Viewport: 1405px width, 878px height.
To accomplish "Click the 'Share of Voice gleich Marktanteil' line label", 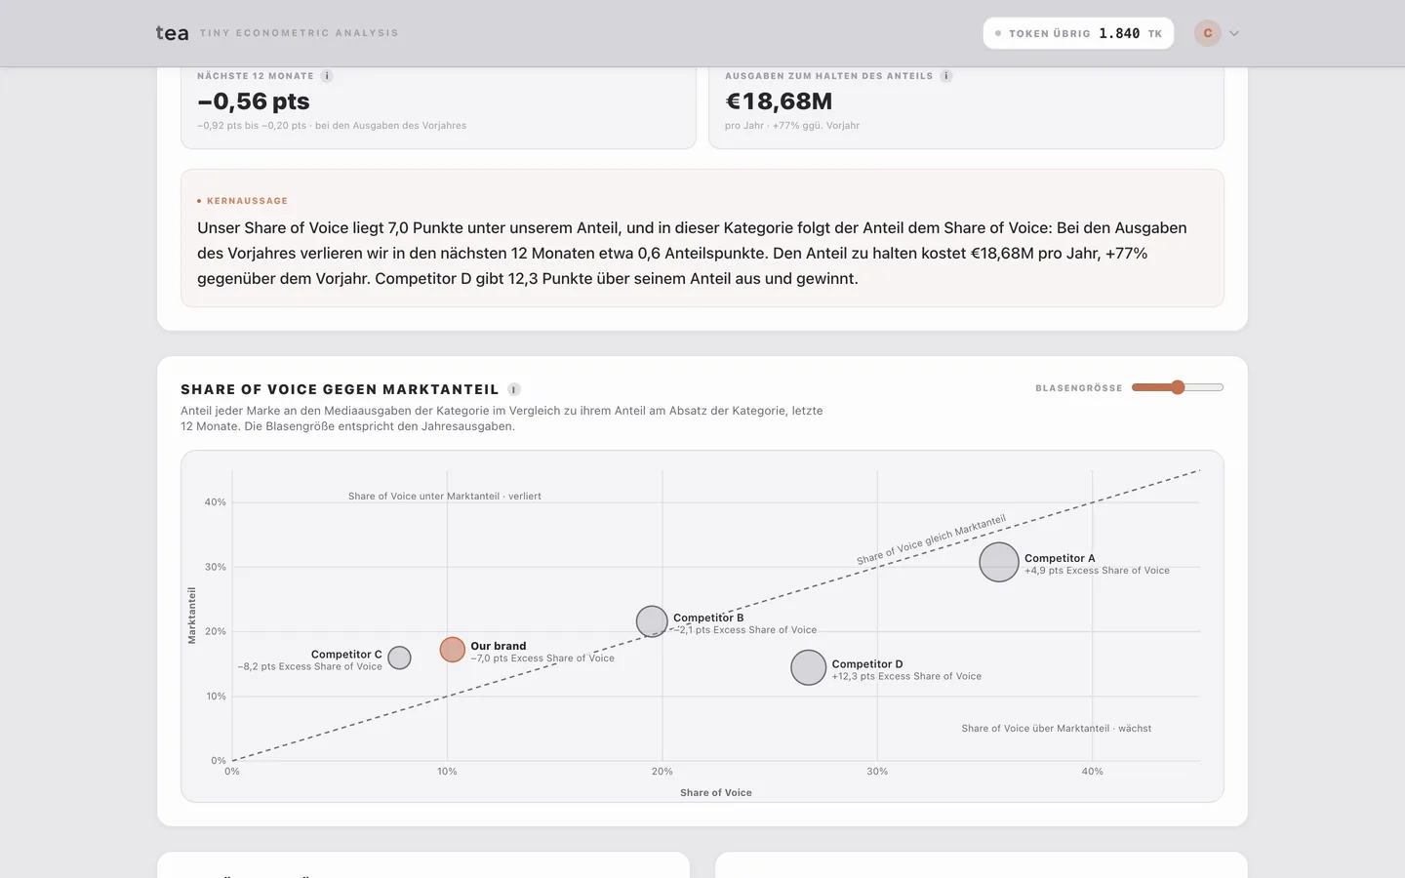I will coord(931,539).
